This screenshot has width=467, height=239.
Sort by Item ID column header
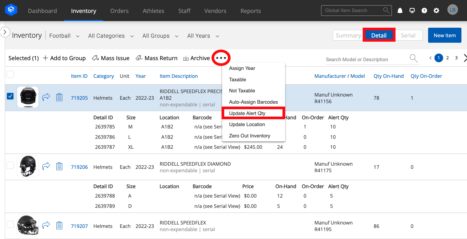coord(79,76)
